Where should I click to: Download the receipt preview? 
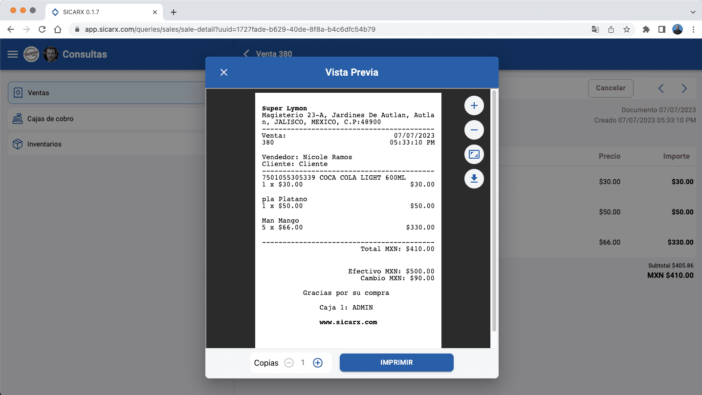pos(474,179)
